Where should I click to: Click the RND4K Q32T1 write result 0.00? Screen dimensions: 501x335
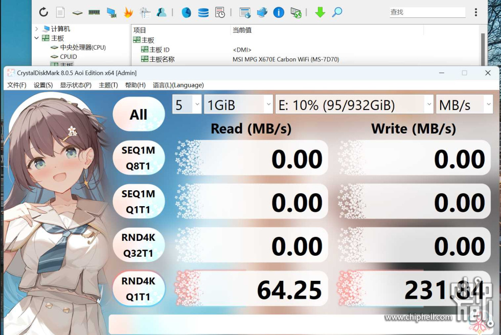point(415,245)
